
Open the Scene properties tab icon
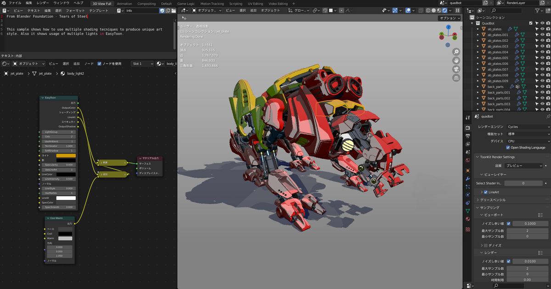467,152
